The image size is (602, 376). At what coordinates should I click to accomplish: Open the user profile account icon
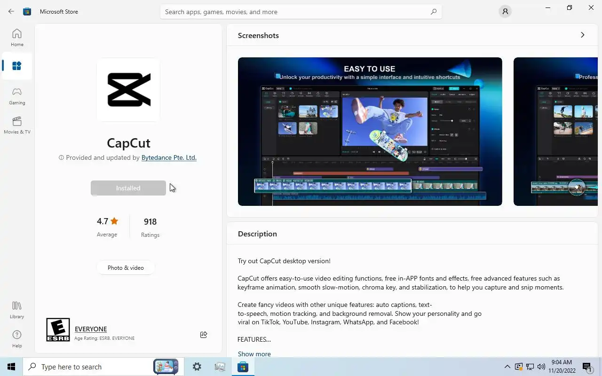point(505,12)
